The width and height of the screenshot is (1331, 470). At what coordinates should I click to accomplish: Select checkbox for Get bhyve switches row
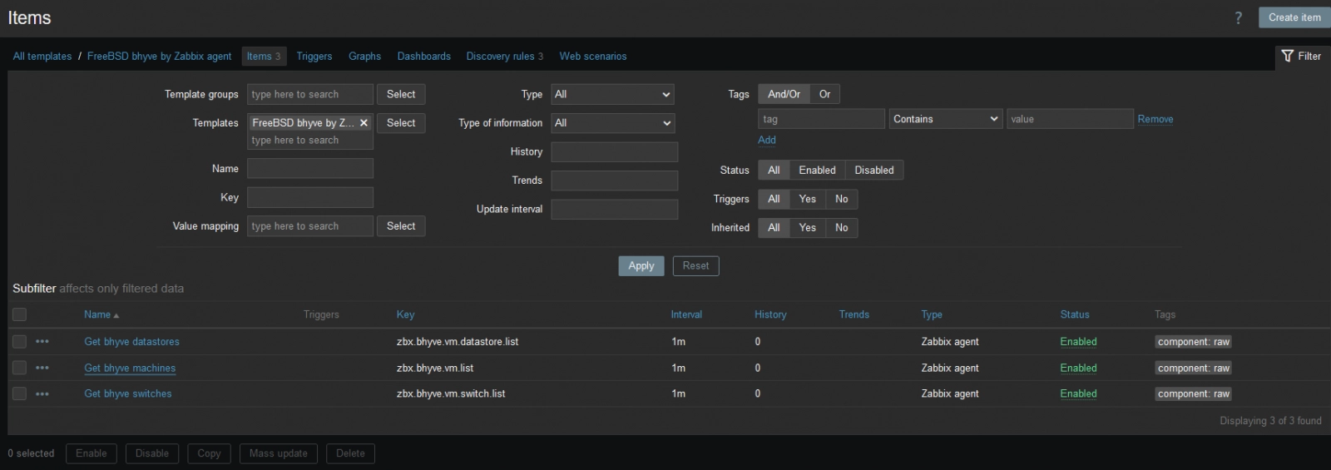click(20, 393)
